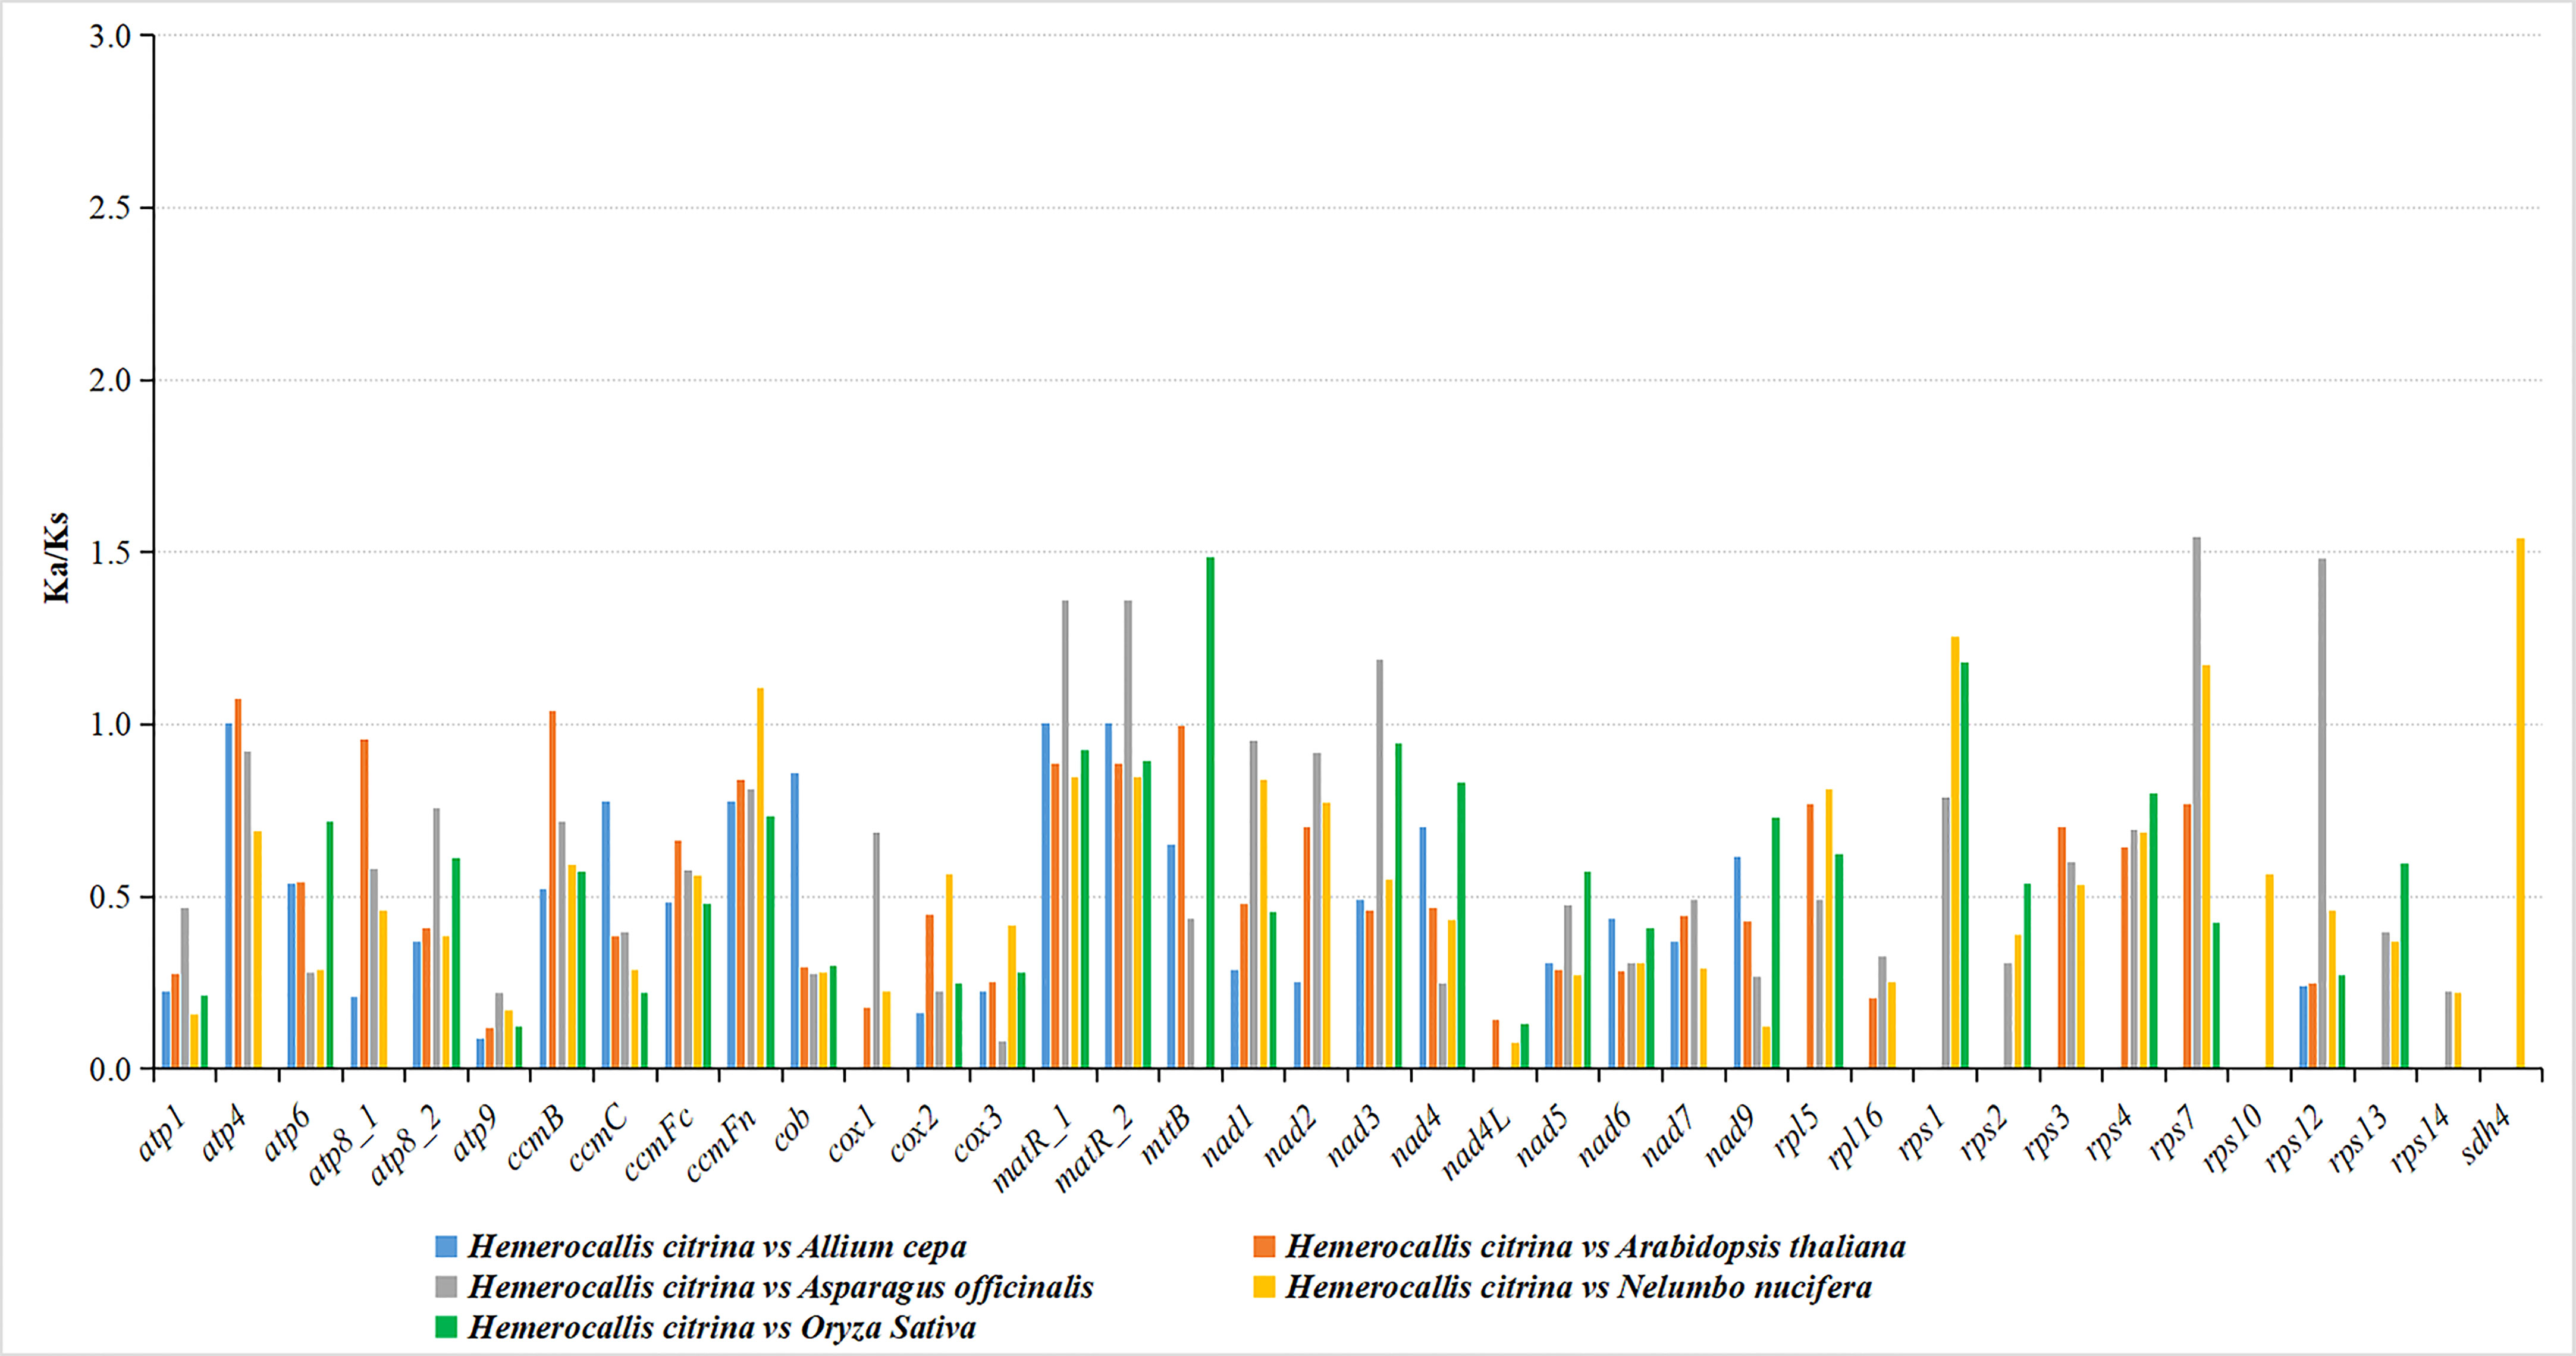The image size is (2576, 1356).
Task: Click the rps2 gene label
Action: tap(1985, 1135)
